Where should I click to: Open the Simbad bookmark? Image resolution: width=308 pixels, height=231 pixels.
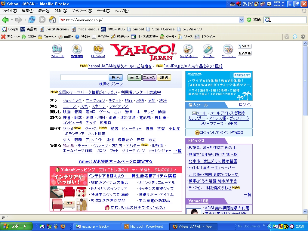click(136, 29)
